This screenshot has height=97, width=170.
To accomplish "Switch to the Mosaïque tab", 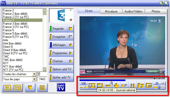I will (x=111, y=11).
